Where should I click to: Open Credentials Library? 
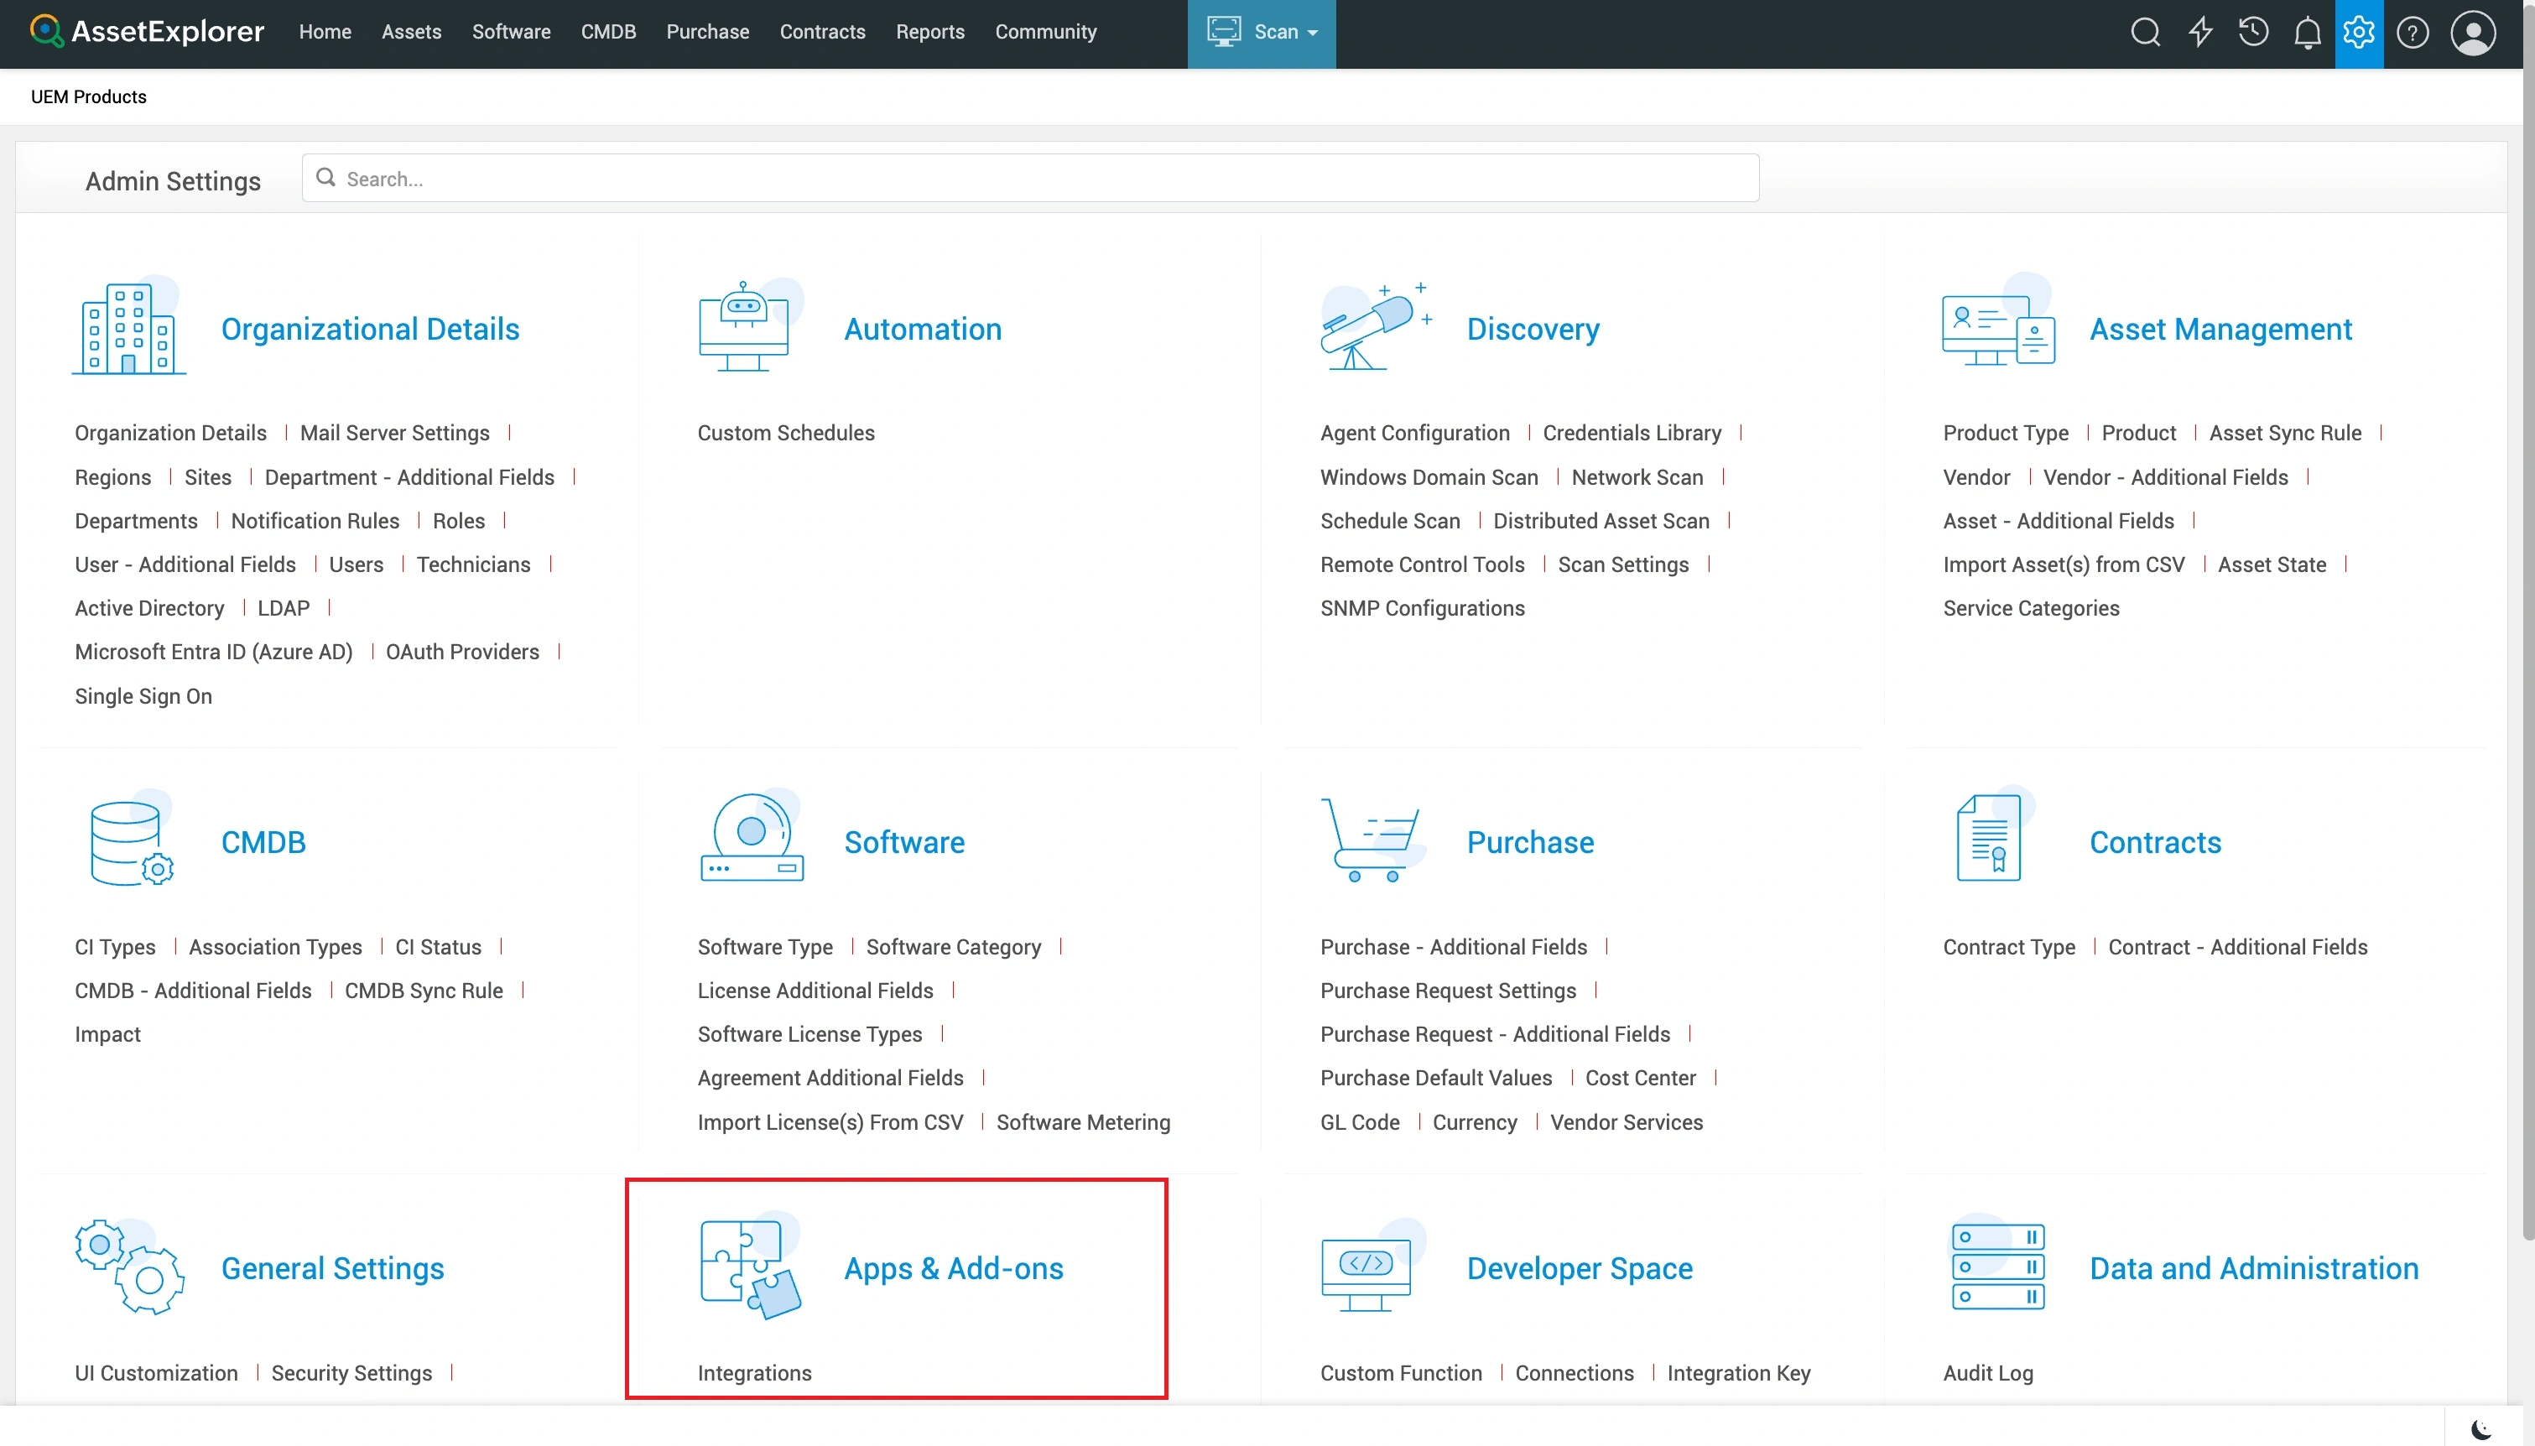point(1632,433)
